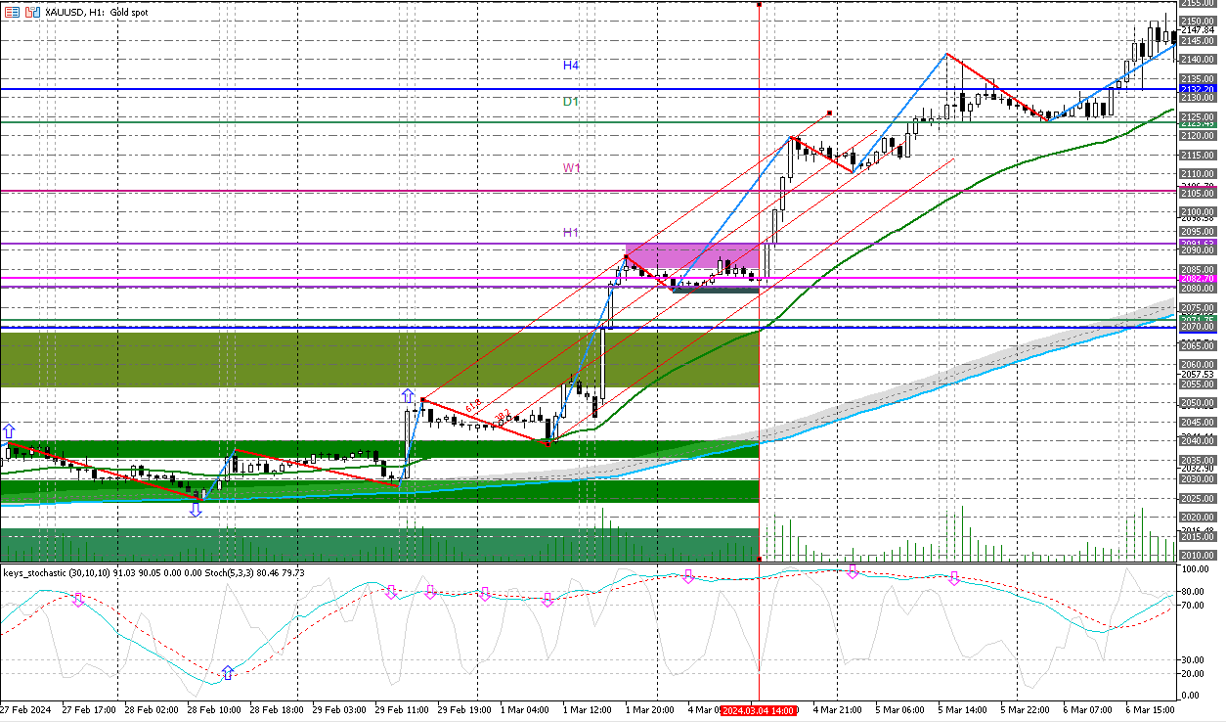This screenshot has width=1226, height=722.
Task: Click the 5 Mar 14:00 time label
Action: tap(965, 710)
